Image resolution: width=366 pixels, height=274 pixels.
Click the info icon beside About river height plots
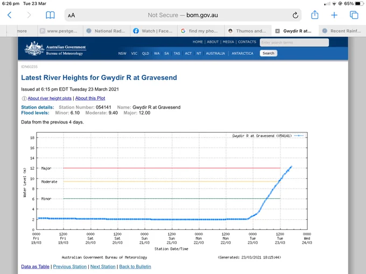24,98
